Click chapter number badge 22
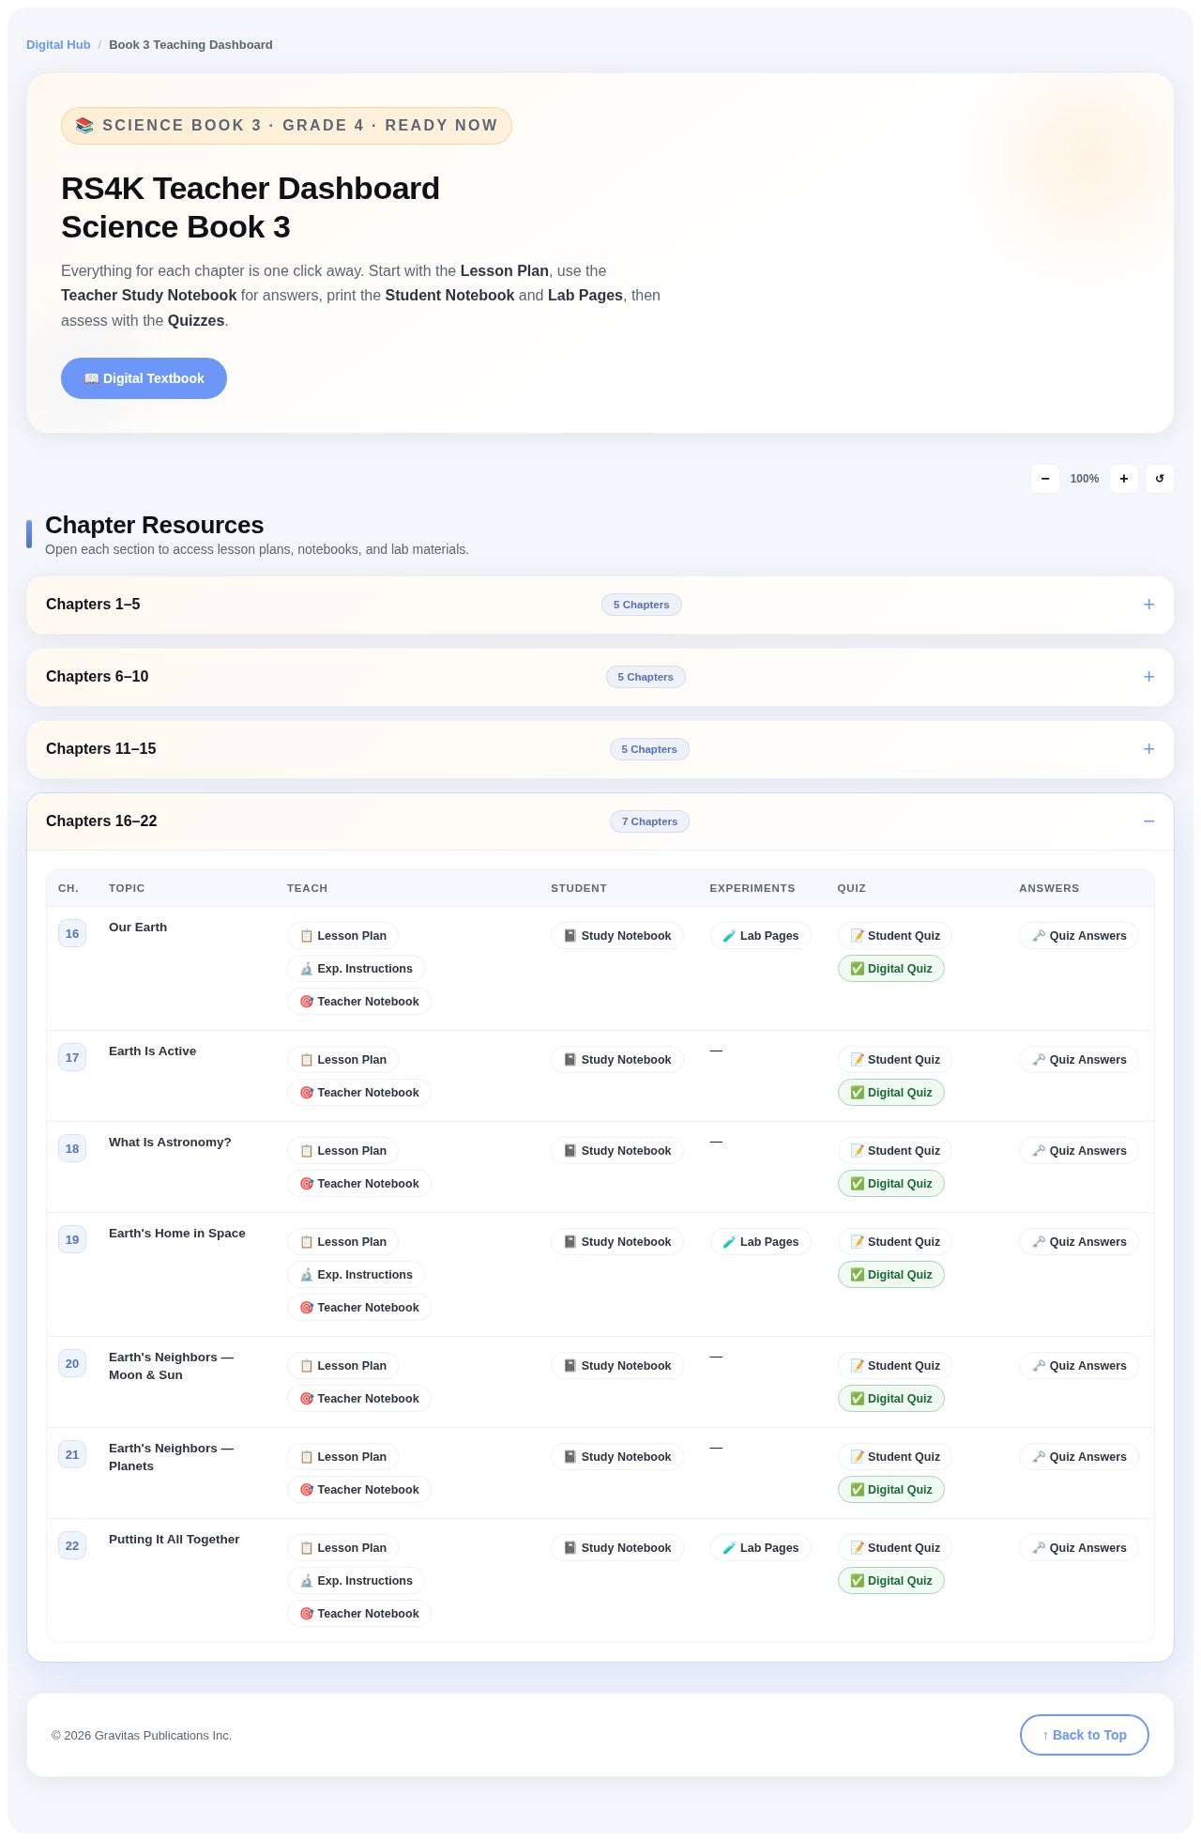The width and height of the screenshot is (1201, 1841). coord(72,1546)
